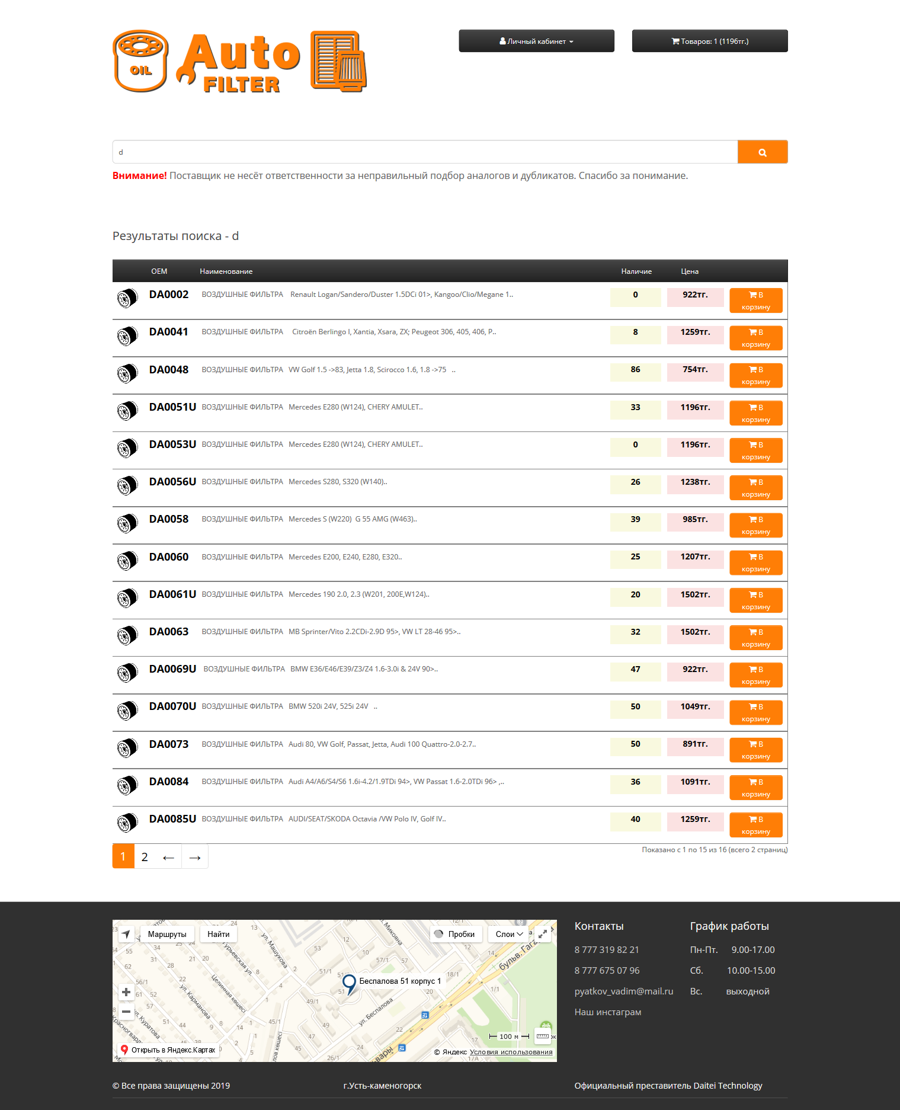Open the Citroën Berlingo filter description
900x1110 pixels.
pyautogui.click(x=394, y=332)
